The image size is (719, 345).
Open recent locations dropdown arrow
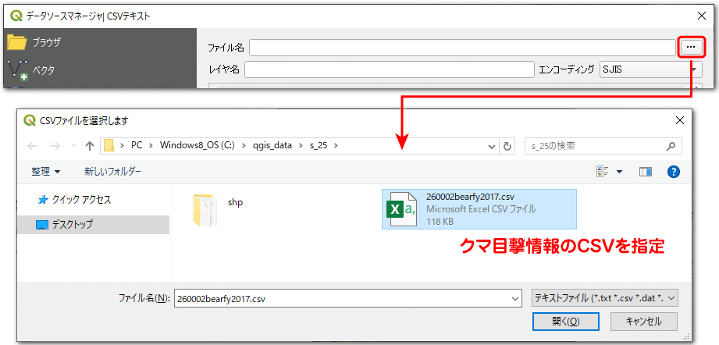coord(73,146)
